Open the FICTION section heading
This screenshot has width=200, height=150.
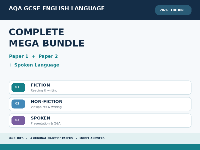pyautogui.click(x=40, y=85)
